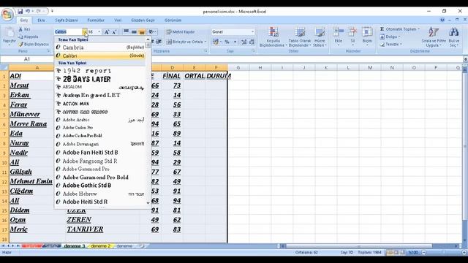
Task: Open the font size 16 dropdown
Action: [x=99, y=31]
